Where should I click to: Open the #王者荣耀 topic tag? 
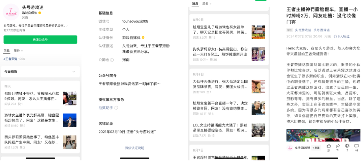click(x=10, y=59)
